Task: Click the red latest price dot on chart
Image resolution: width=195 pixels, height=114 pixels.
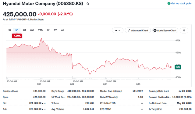Action: point(171,67)
